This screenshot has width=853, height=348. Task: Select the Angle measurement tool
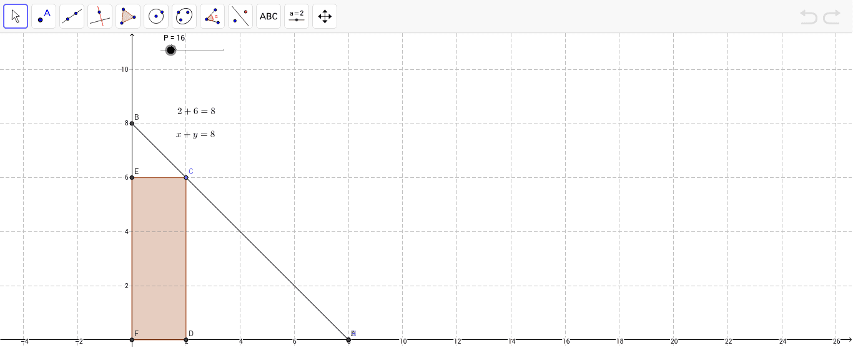pos(212,16)
